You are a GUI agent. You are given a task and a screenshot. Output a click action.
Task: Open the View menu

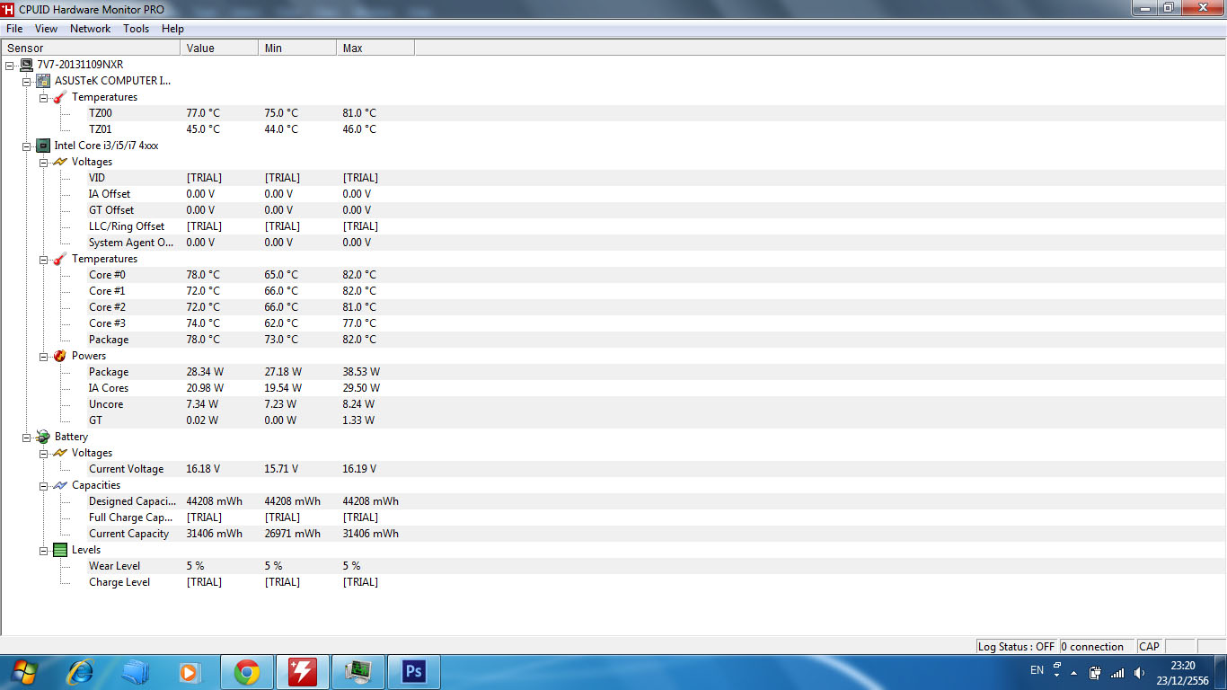pos(46,29)
